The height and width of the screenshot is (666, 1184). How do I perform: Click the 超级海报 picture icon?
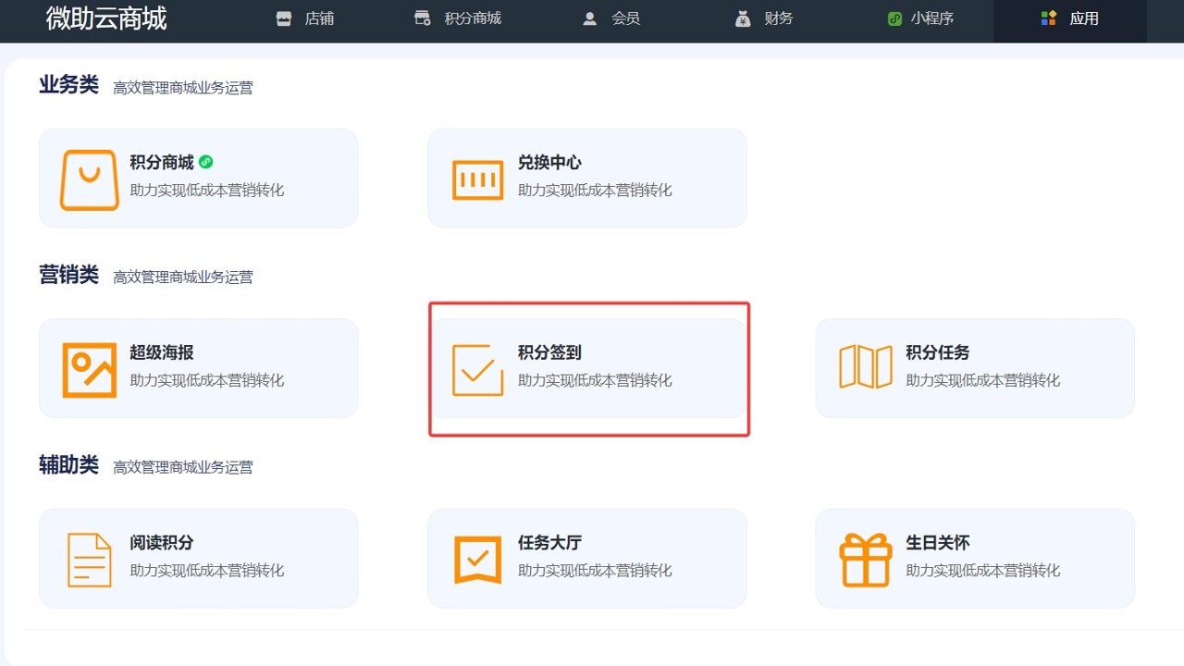pyautogui.click(x=90, y=370)
